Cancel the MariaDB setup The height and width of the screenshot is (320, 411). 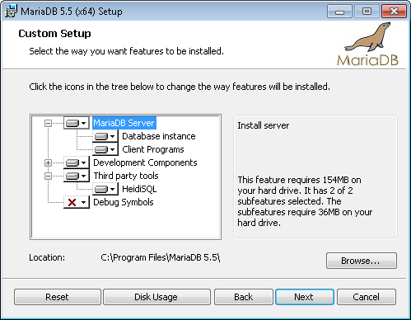click(x=367, y=297)
